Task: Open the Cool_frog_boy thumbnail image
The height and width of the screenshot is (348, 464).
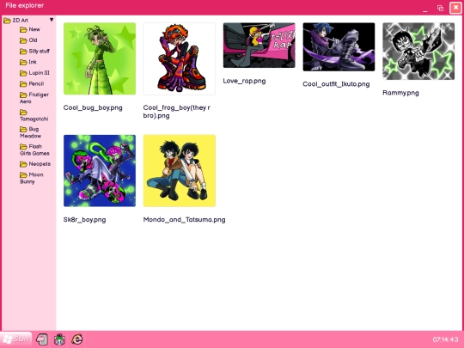Action: pyautogui.click(x=180, y=58)
